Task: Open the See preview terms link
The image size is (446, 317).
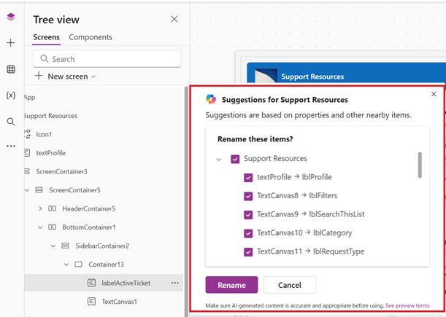Action: click(x=407, y=306)
